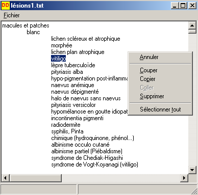Click the 'pityriasis alba' line
The width and height of the screenshot is (198, 195).
click(67, 72)
